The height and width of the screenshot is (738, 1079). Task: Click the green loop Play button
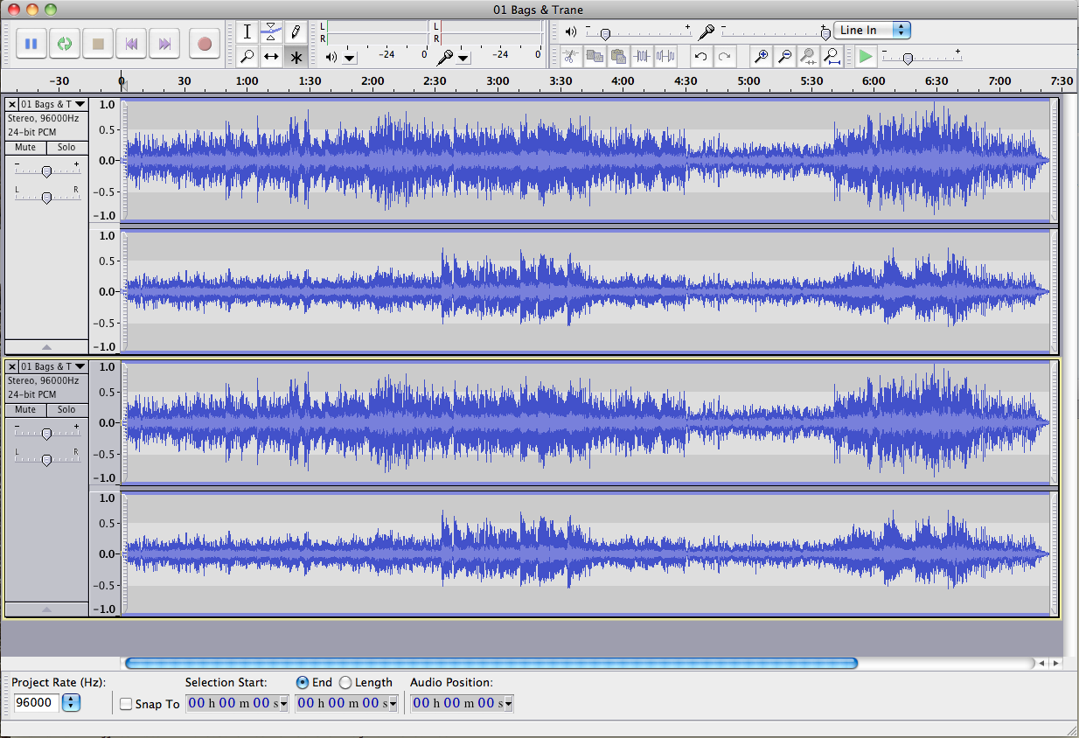pos(65,43)
